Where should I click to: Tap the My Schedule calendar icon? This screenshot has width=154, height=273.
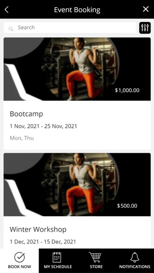57,257
